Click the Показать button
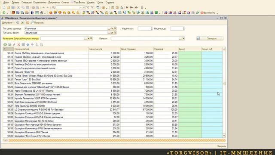 37,23
